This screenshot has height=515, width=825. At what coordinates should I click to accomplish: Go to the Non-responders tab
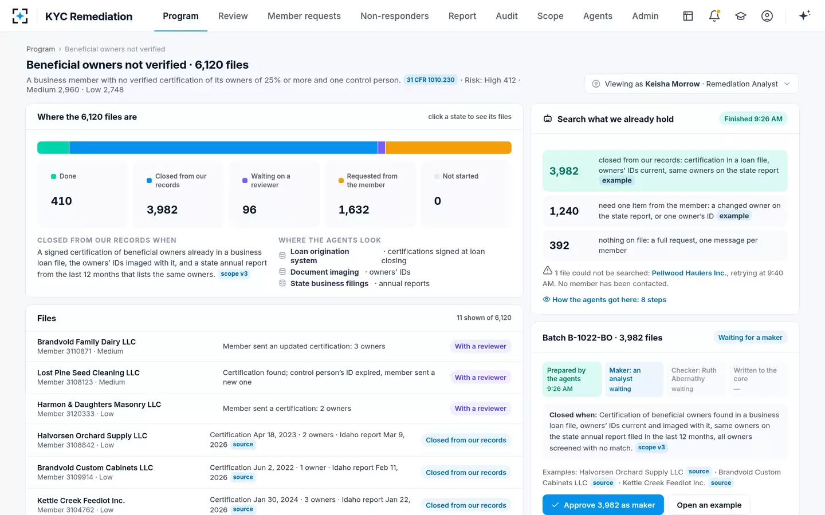click(395, 16)
